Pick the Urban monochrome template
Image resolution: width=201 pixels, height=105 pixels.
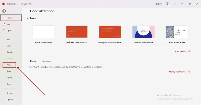[x=176, y=32]
